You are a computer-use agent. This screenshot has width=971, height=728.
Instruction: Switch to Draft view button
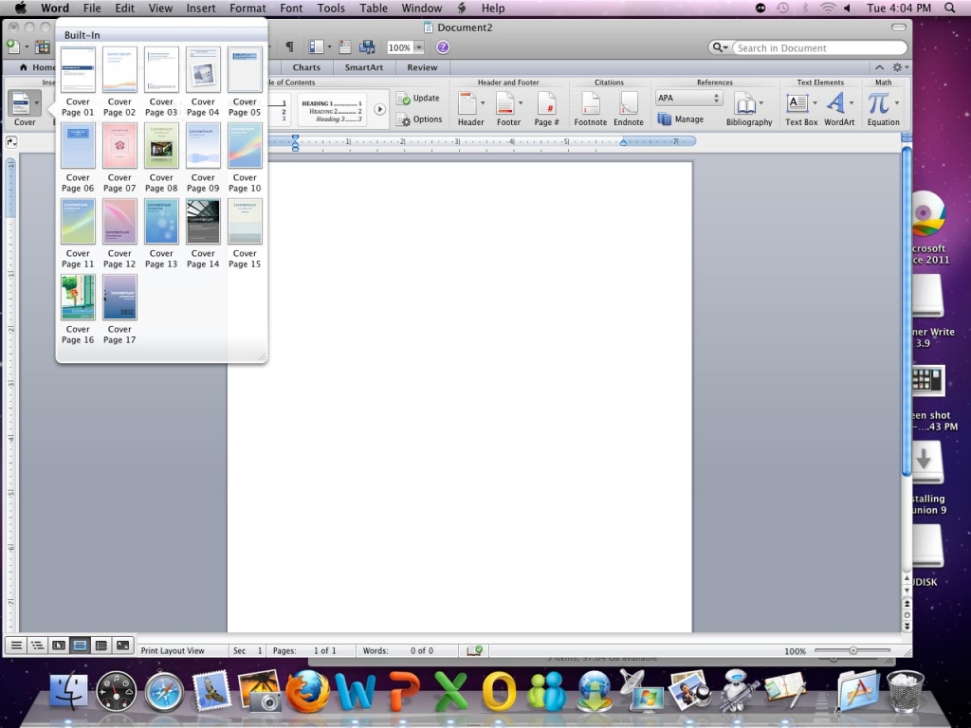click(16, 646)
